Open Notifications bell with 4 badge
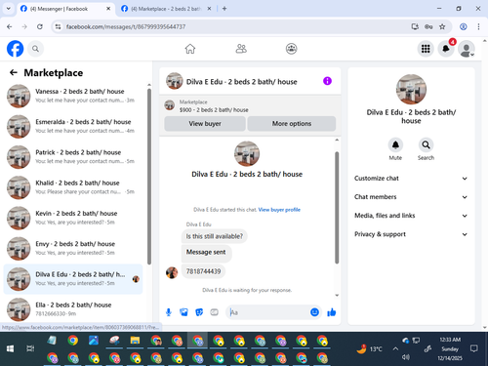 pos(446,49)
